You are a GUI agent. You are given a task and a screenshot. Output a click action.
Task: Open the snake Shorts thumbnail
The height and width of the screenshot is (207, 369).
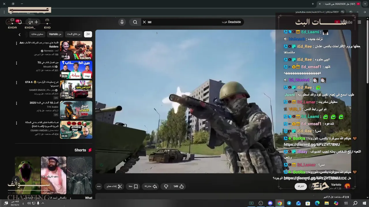click(28, 175)
